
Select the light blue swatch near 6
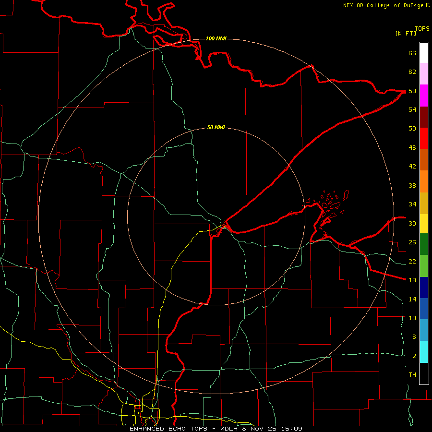coord(424,330)
